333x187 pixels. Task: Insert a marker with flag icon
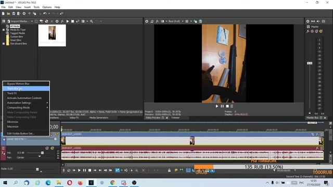pos(176,170)
